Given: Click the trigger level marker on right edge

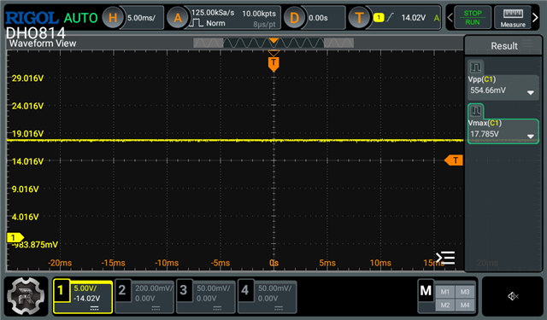Looking at the screenshot, I should 454,160.
